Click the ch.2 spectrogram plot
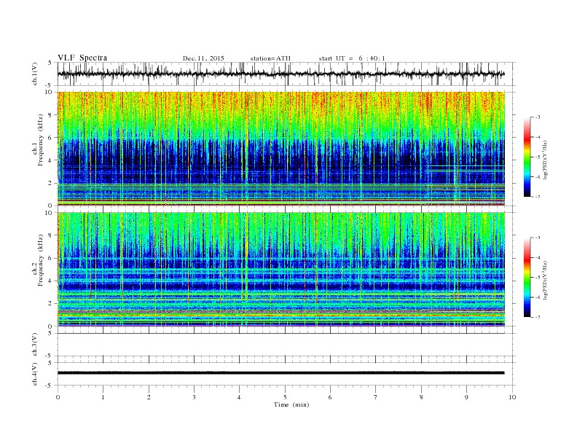Viewport: 577px width, 446px height. [x=280, y=270]
